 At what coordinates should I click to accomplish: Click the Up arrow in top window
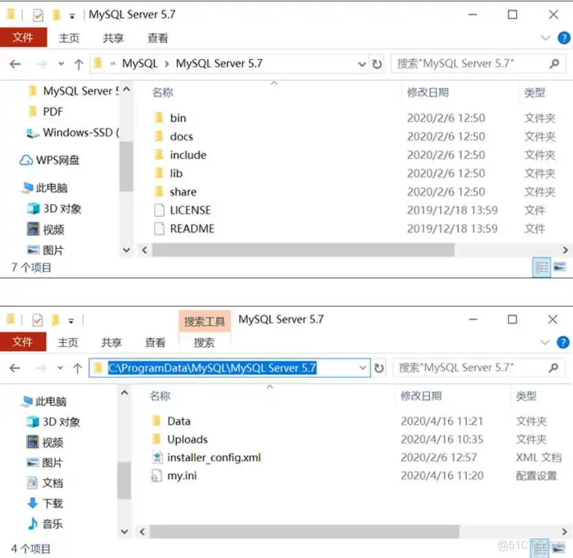tap(78, 65)
